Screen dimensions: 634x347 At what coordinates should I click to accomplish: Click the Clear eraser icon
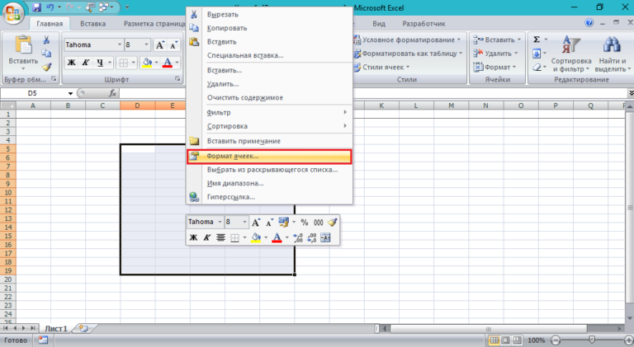pos(537,68)
